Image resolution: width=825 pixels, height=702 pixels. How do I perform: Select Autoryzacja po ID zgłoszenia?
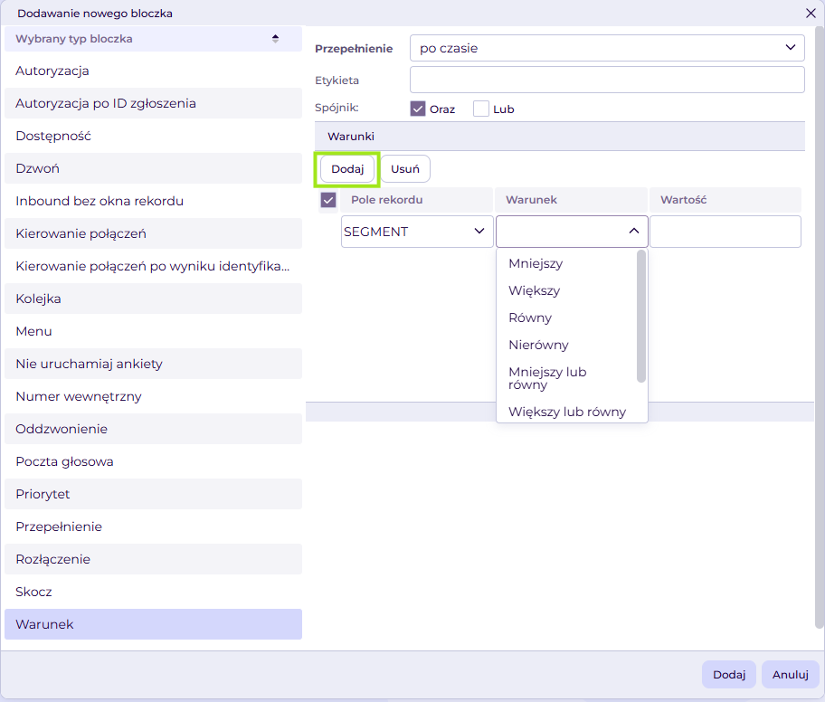point(153,103)
